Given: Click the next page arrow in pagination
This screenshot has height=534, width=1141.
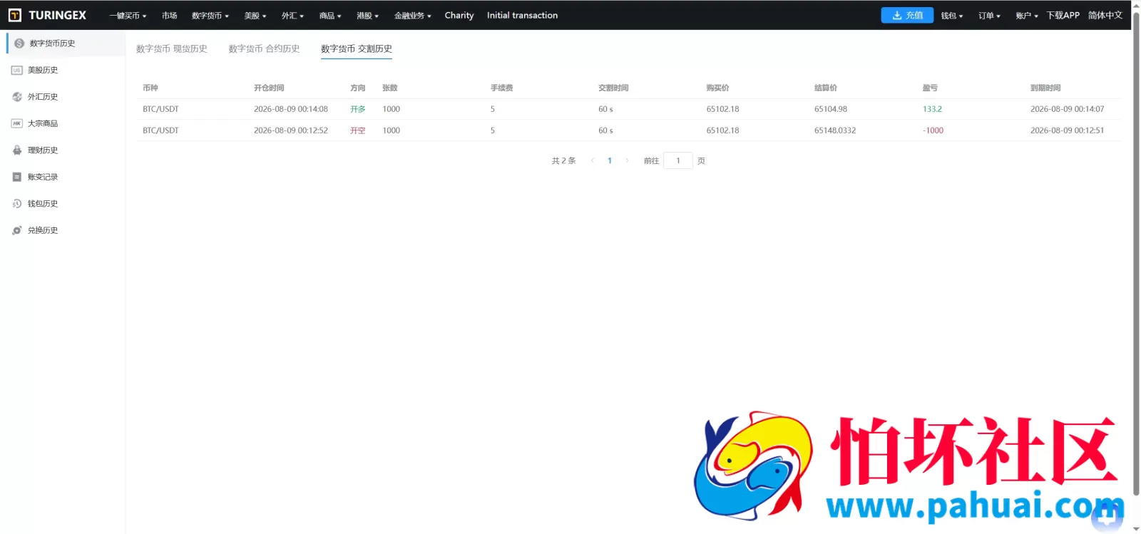Looking at the screenshot, I should 627,160.
